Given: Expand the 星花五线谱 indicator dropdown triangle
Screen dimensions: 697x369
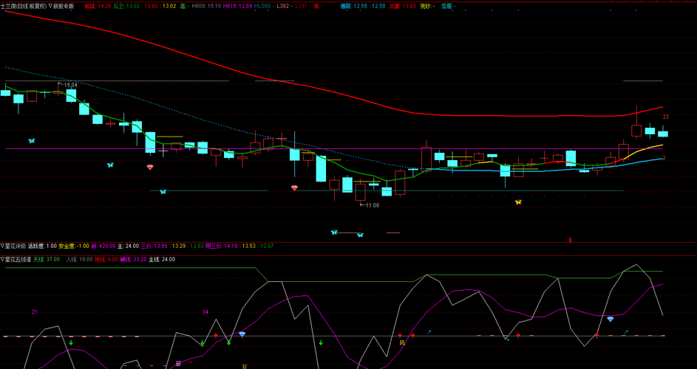Looking at the screenshot, I should pos(2,259).
